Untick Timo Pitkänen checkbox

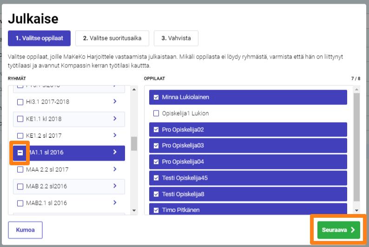coord(156,210)
